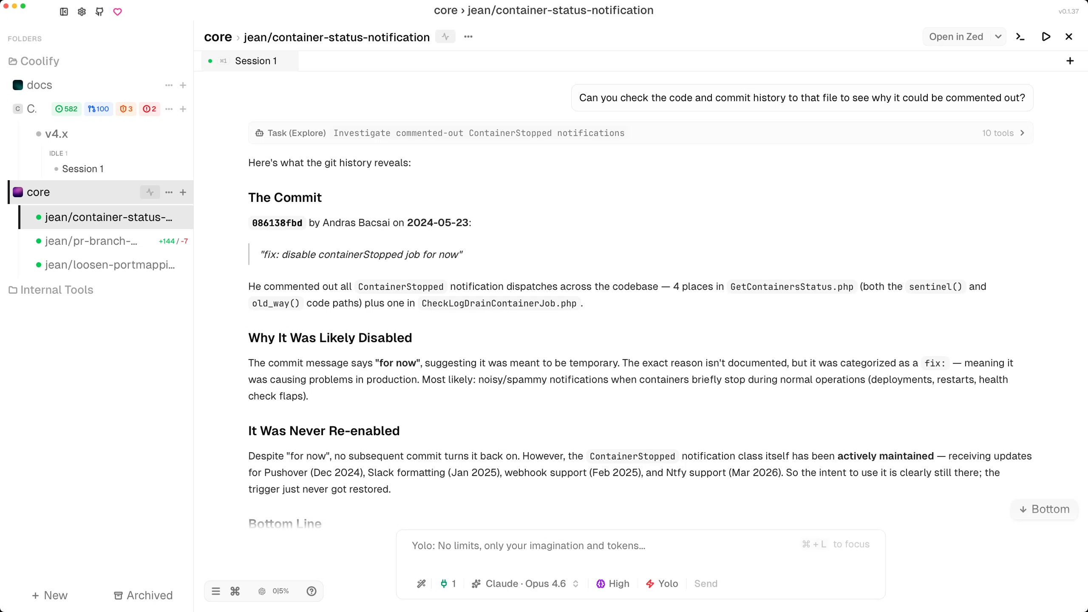This screenshot has width=1088, height=612.
Task: Click the purple core project color swatch
Action: pyautogui.click(x=17, y=192)
